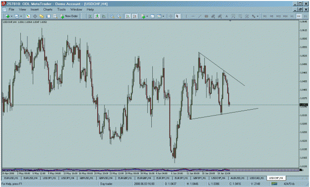
Task: Select the Vertical Line drawing tool
Action: (186, 16)
